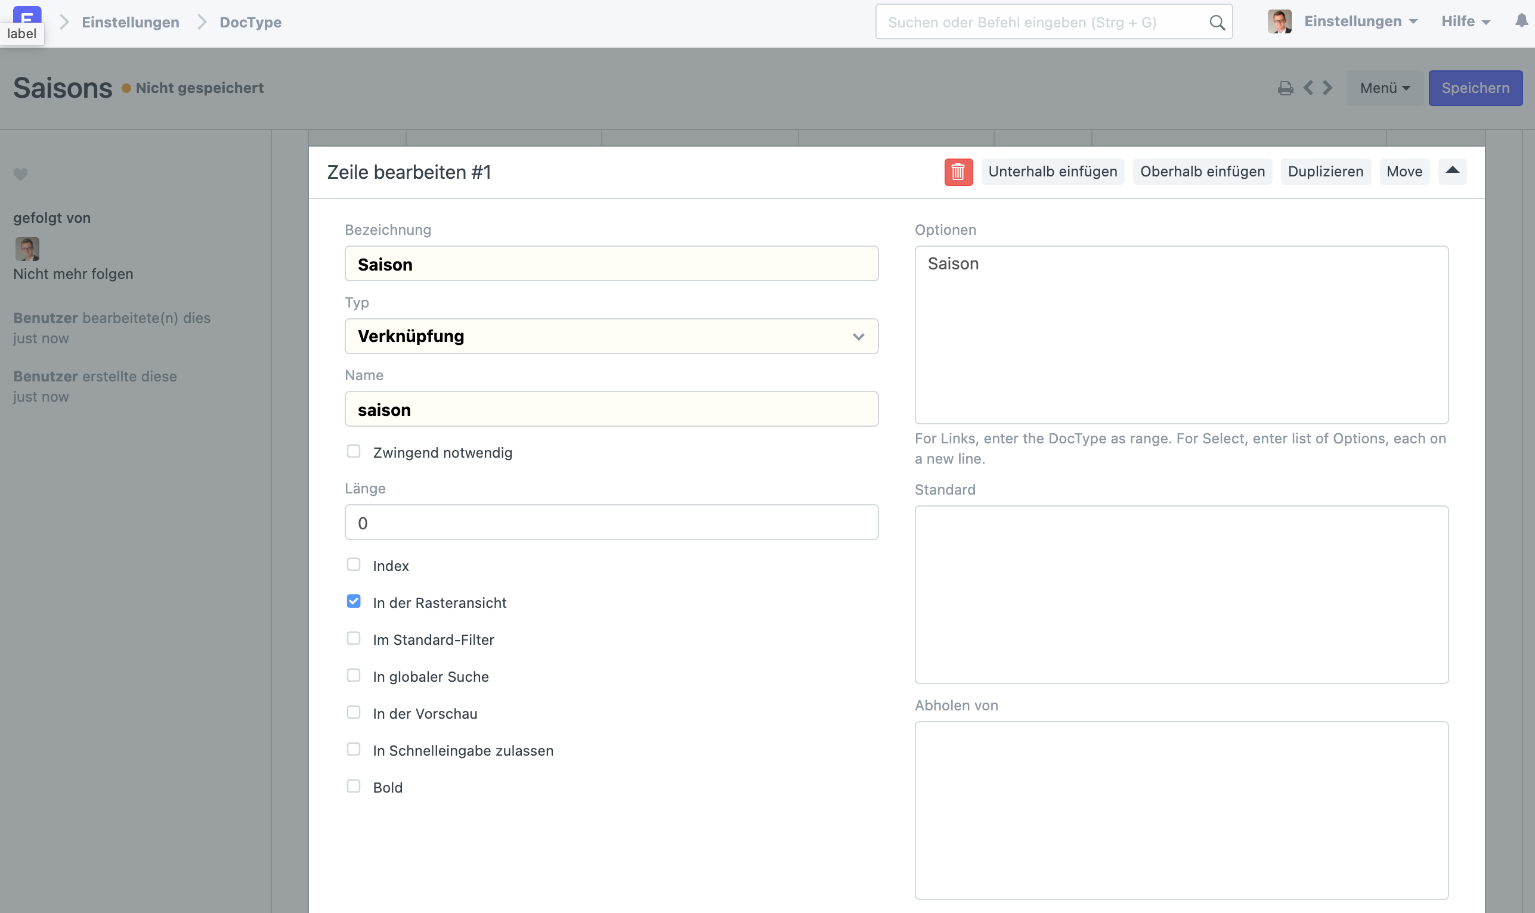The height and width of the screenshot is (913, 1535).
Task: Go to previous document arrow
Action: click(x=1308, y=88)
